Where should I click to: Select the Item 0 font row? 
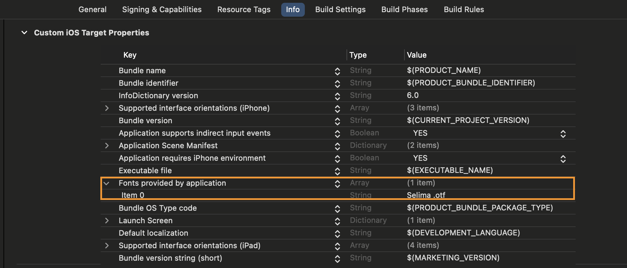click(133, 195)
